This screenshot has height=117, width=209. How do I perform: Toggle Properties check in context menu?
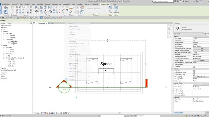(66, 79)
